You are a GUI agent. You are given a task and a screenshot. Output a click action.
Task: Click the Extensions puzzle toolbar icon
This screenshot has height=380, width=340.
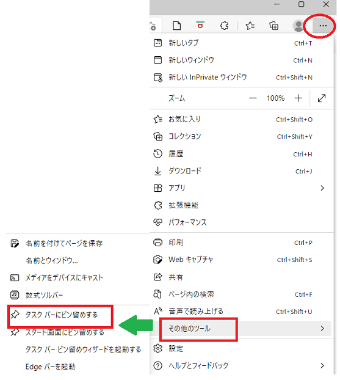coord(224,26)
